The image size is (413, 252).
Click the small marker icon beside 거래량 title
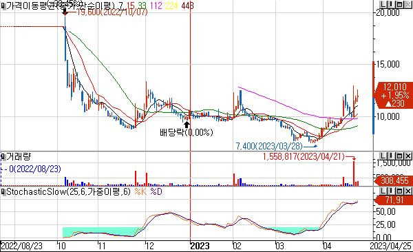pos(3,158)
